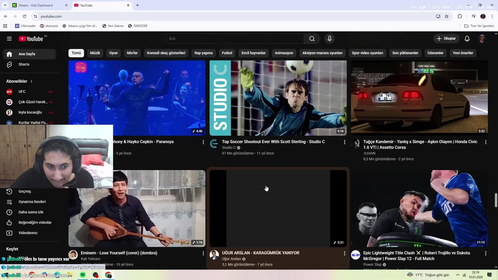Click the Ara search input field
The height and width of the screenshot is (280, 498).
(234, 38)
